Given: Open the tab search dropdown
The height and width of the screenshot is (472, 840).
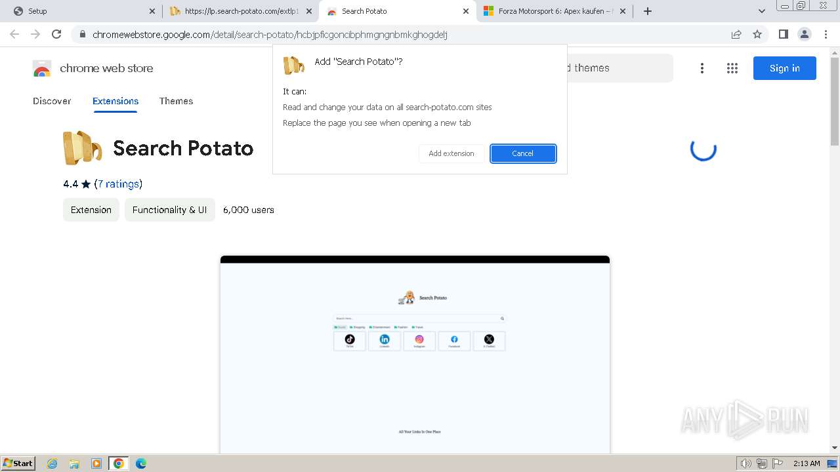Looking at the screenshot, I should tap(761, 11).
